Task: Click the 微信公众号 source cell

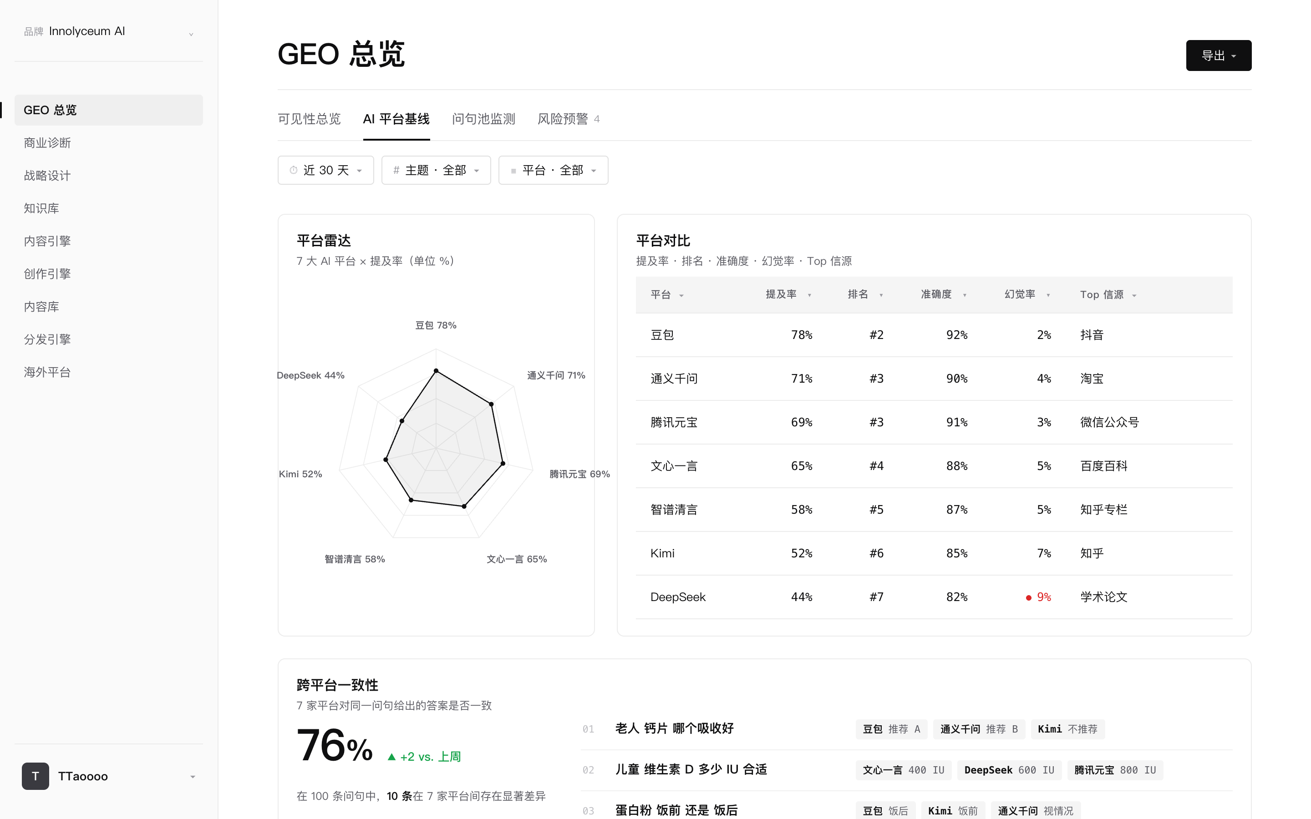Action: 1109,423
